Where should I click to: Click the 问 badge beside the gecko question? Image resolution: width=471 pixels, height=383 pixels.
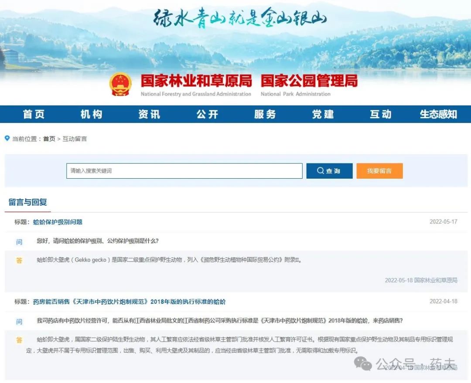click(x=19, y=241)
